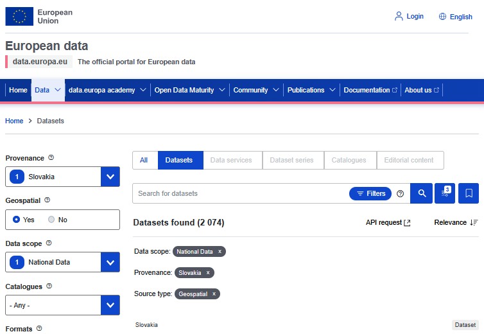Click the Slovakia result provenance text

[x=146, y=325]
